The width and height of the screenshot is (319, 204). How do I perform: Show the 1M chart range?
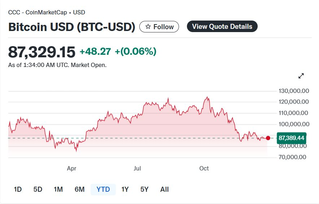pos(58,189)
